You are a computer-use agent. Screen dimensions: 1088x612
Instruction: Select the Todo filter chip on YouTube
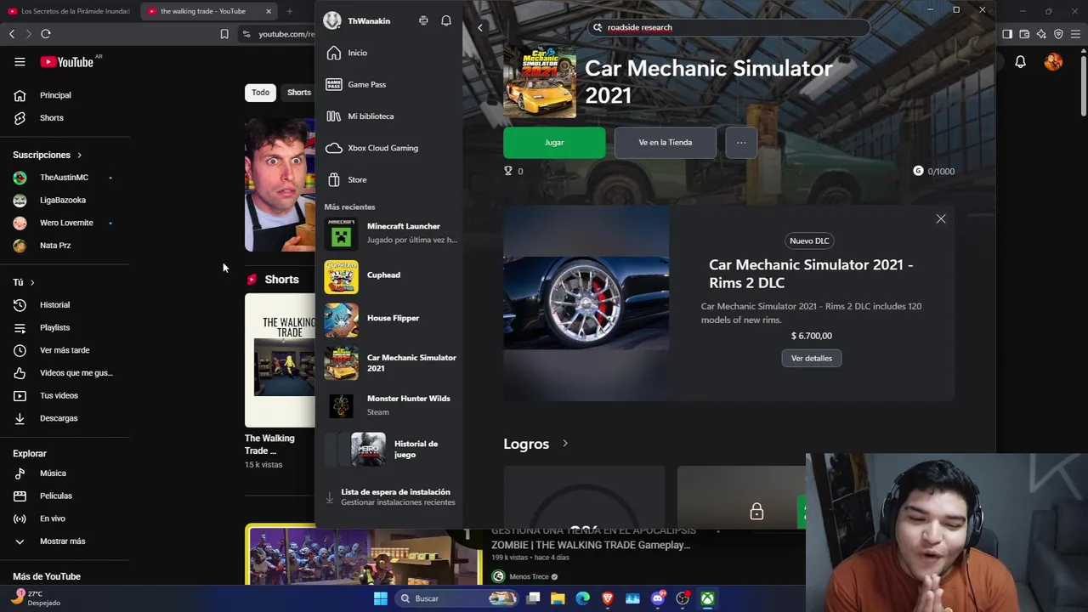pyautogui.click(x=260, y=93)
